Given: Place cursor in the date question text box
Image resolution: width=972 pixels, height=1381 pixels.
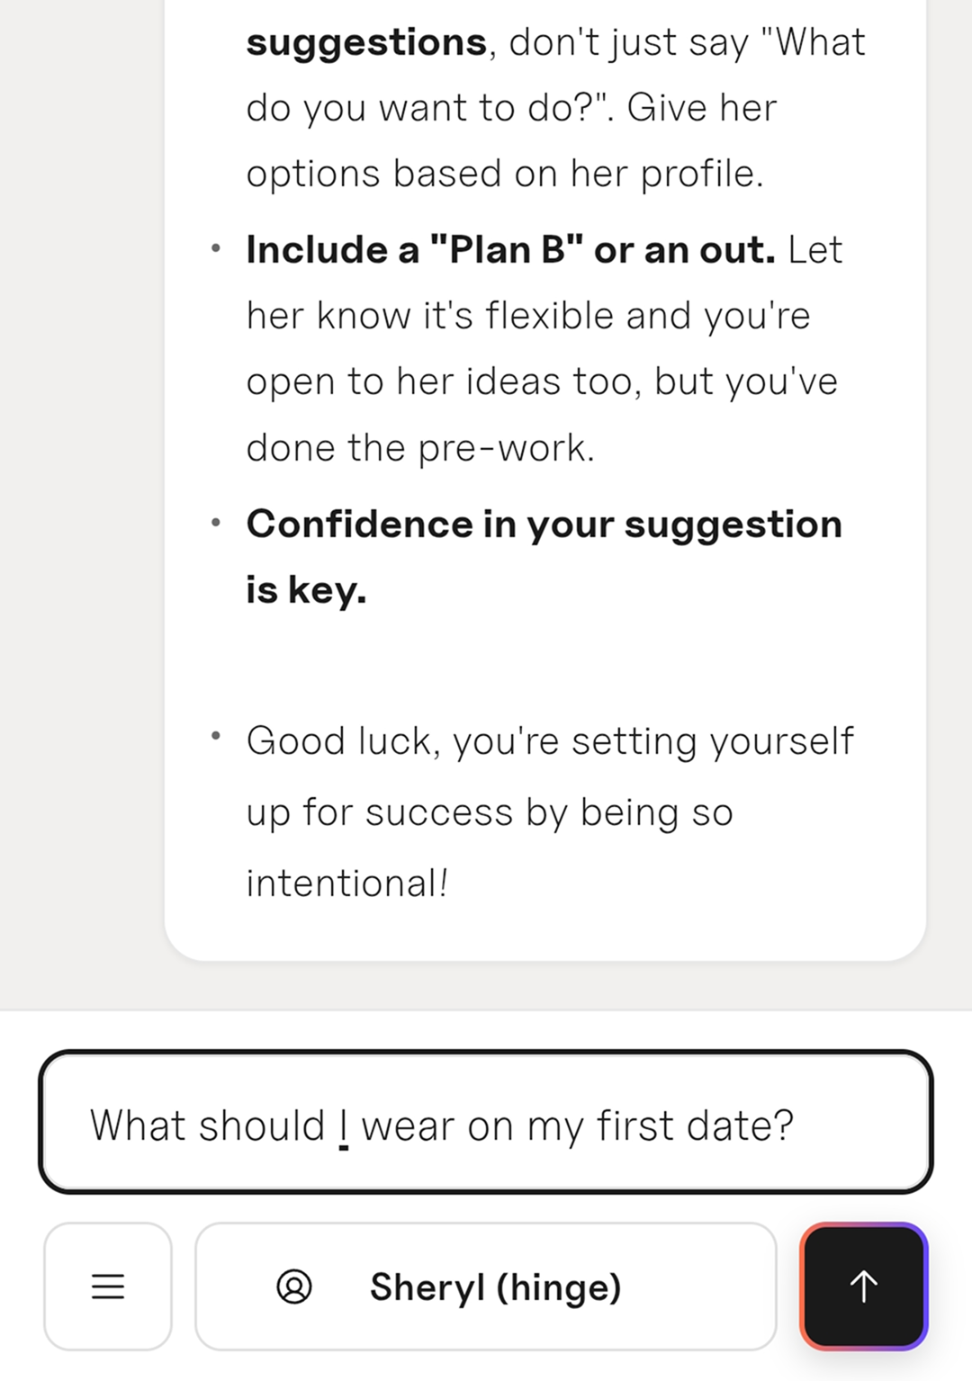Looking at the screenshot, I should (486, 1124).
